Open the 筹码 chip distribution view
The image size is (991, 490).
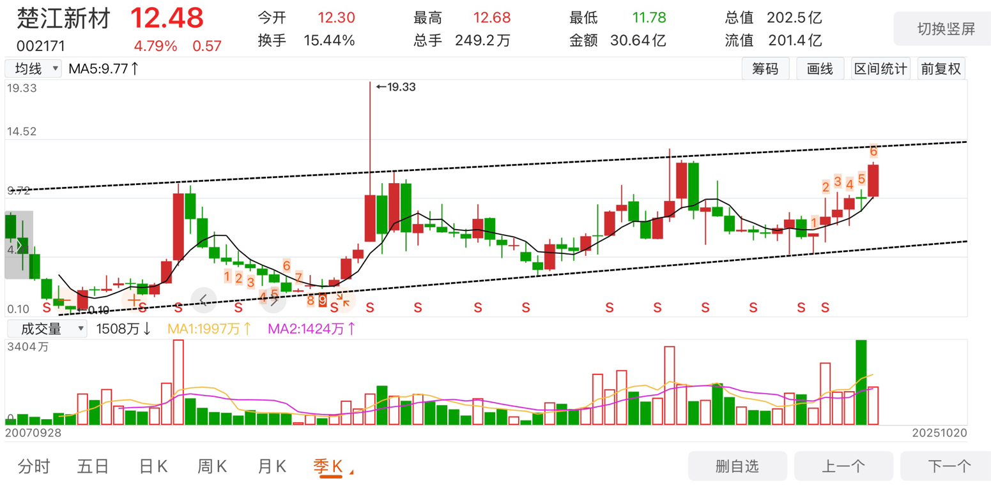click(765, 69)
